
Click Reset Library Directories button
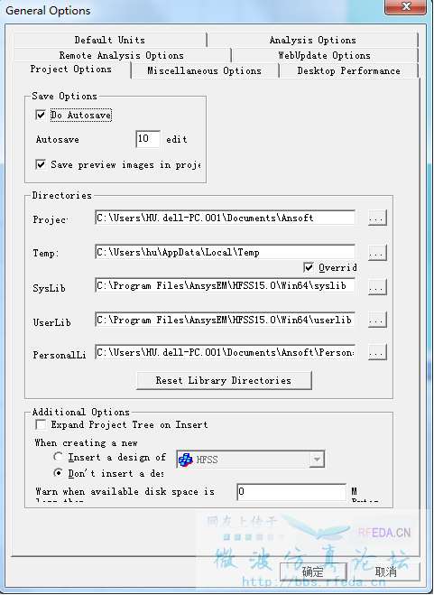224,381
